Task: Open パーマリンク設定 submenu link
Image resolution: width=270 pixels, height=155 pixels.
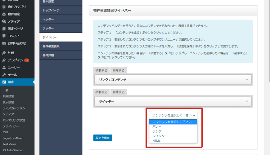Action: click(14, 120)
